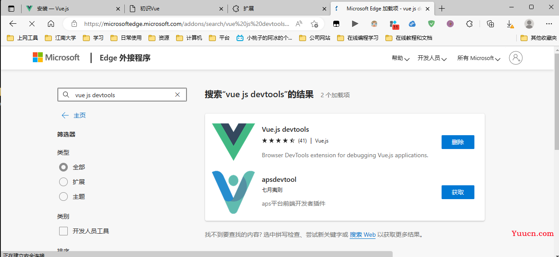
Task: Follow the 搜索 Web link
Action: click(x=363, y=235)
